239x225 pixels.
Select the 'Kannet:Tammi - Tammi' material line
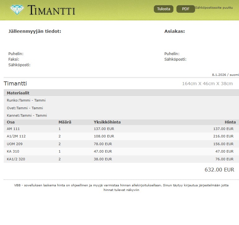pos(27,115)
